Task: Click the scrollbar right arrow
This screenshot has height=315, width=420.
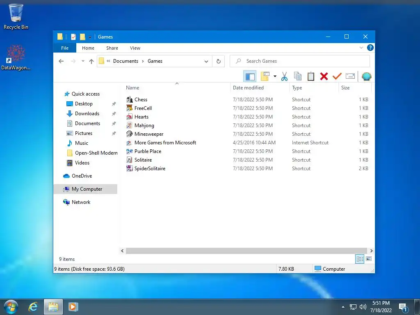Action: click(371, 251)
